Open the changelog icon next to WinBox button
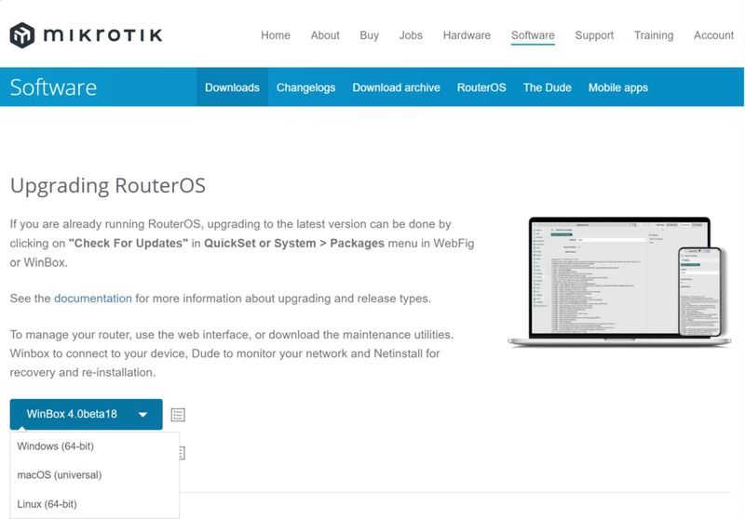 point(178,415)
